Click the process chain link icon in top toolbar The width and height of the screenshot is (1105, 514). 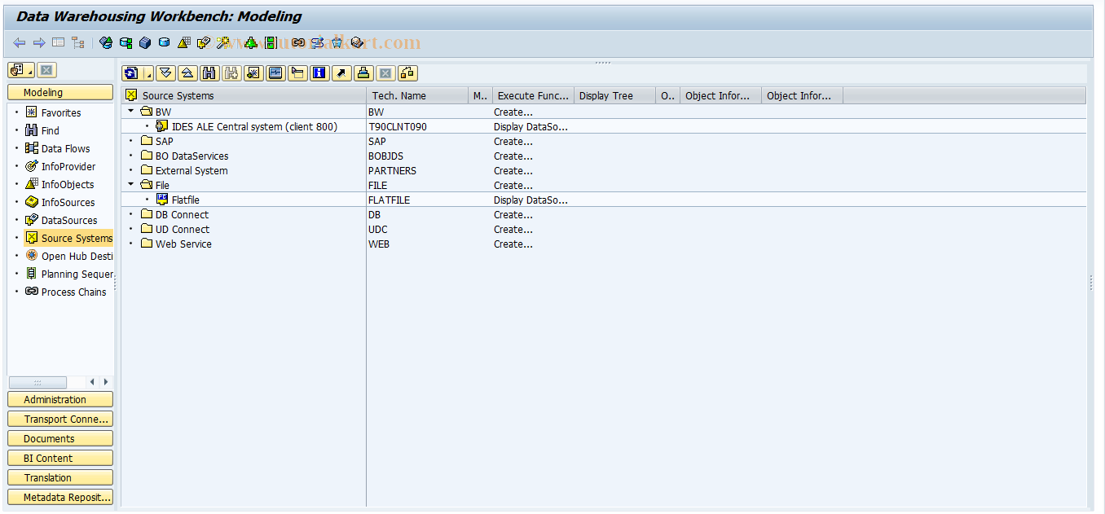point(298,42)
